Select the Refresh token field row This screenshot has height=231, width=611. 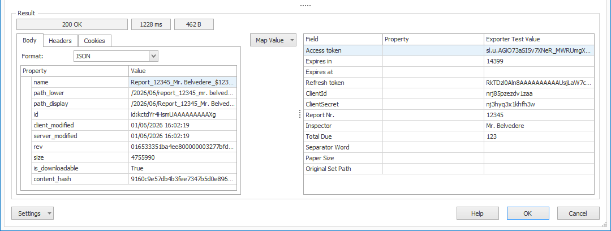(449, 83)
